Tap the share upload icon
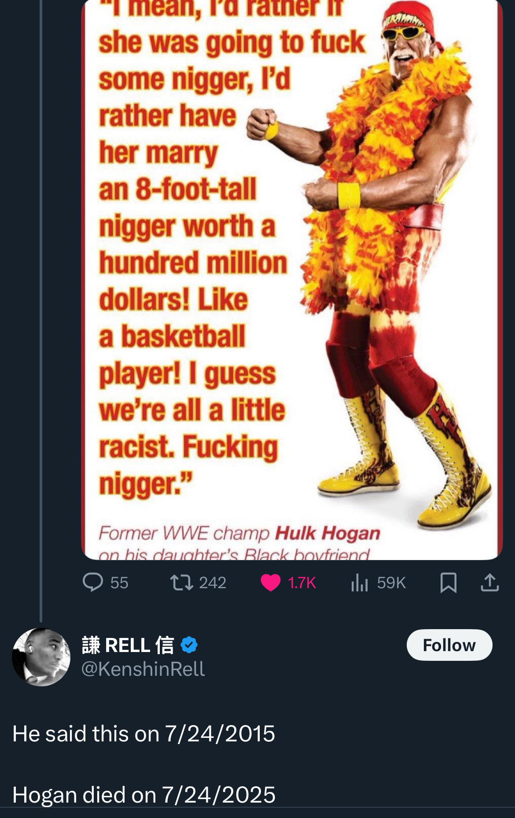515x818 pixels. (x=489, y=582)
